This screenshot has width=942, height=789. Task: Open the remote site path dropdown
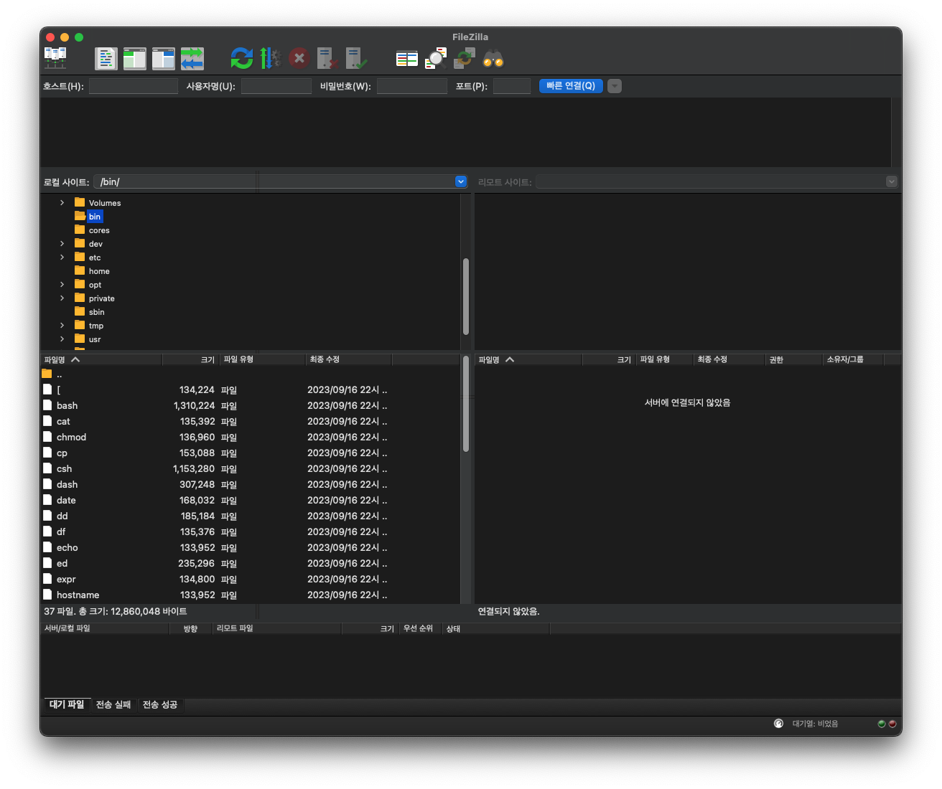click(x=892, y=181)
